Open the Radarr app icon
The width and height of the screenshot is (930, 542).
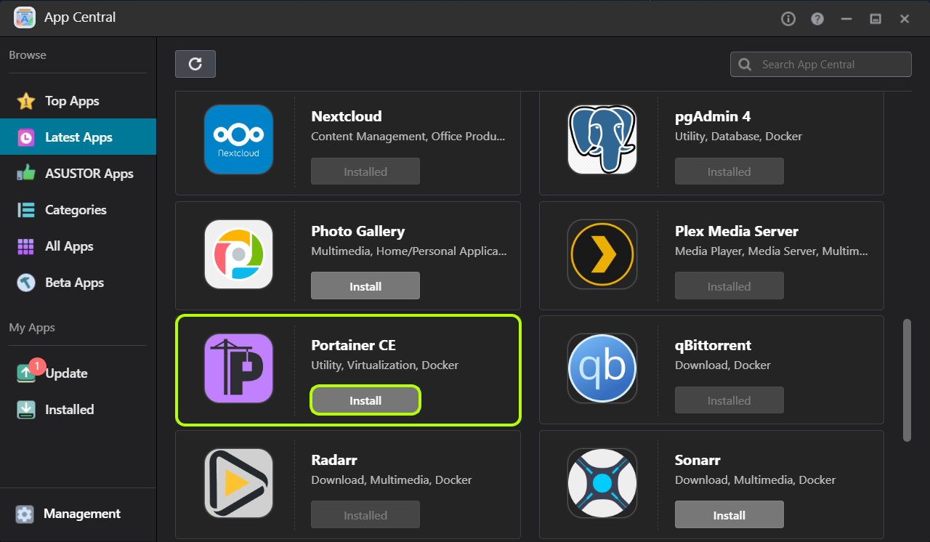238,483
